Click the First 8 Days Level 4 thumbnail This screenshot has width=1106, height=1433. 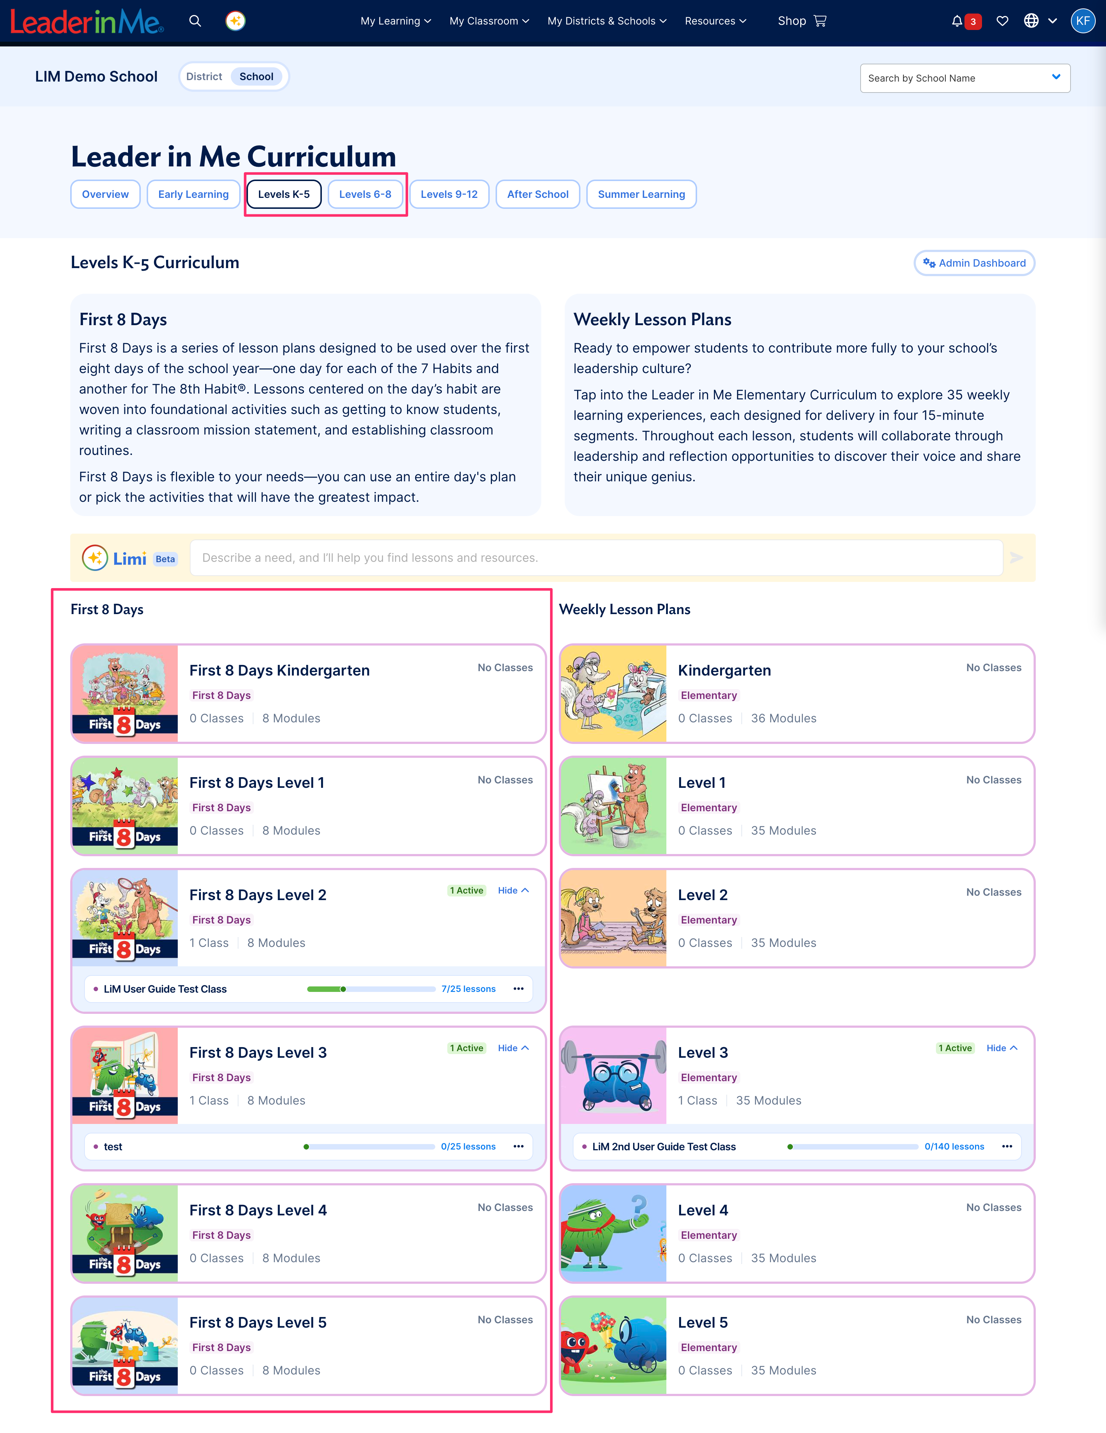(125, 1234)
